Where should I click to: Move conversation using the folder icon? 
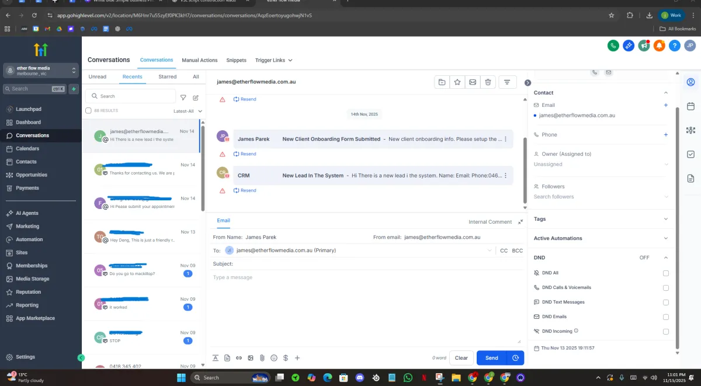(442, 82)
